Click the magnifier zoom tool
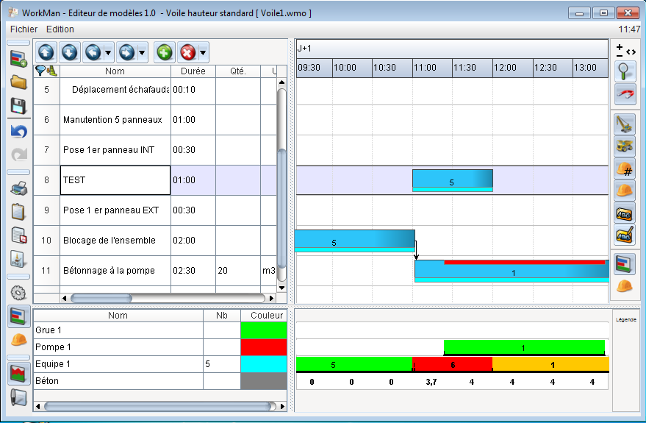Image resolution: width=646 pixels, height=423 pixels. (625, 71)
